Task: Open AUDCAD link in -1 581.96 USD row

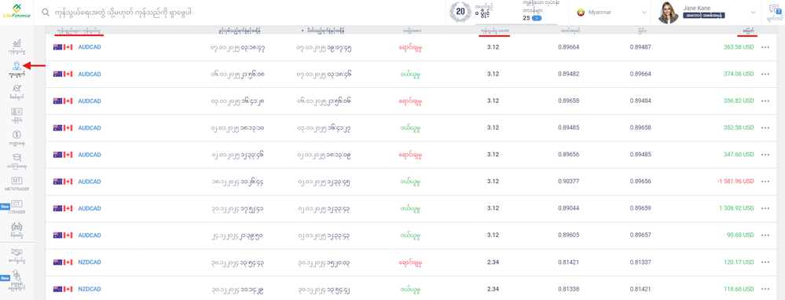Action: (90, 181)
